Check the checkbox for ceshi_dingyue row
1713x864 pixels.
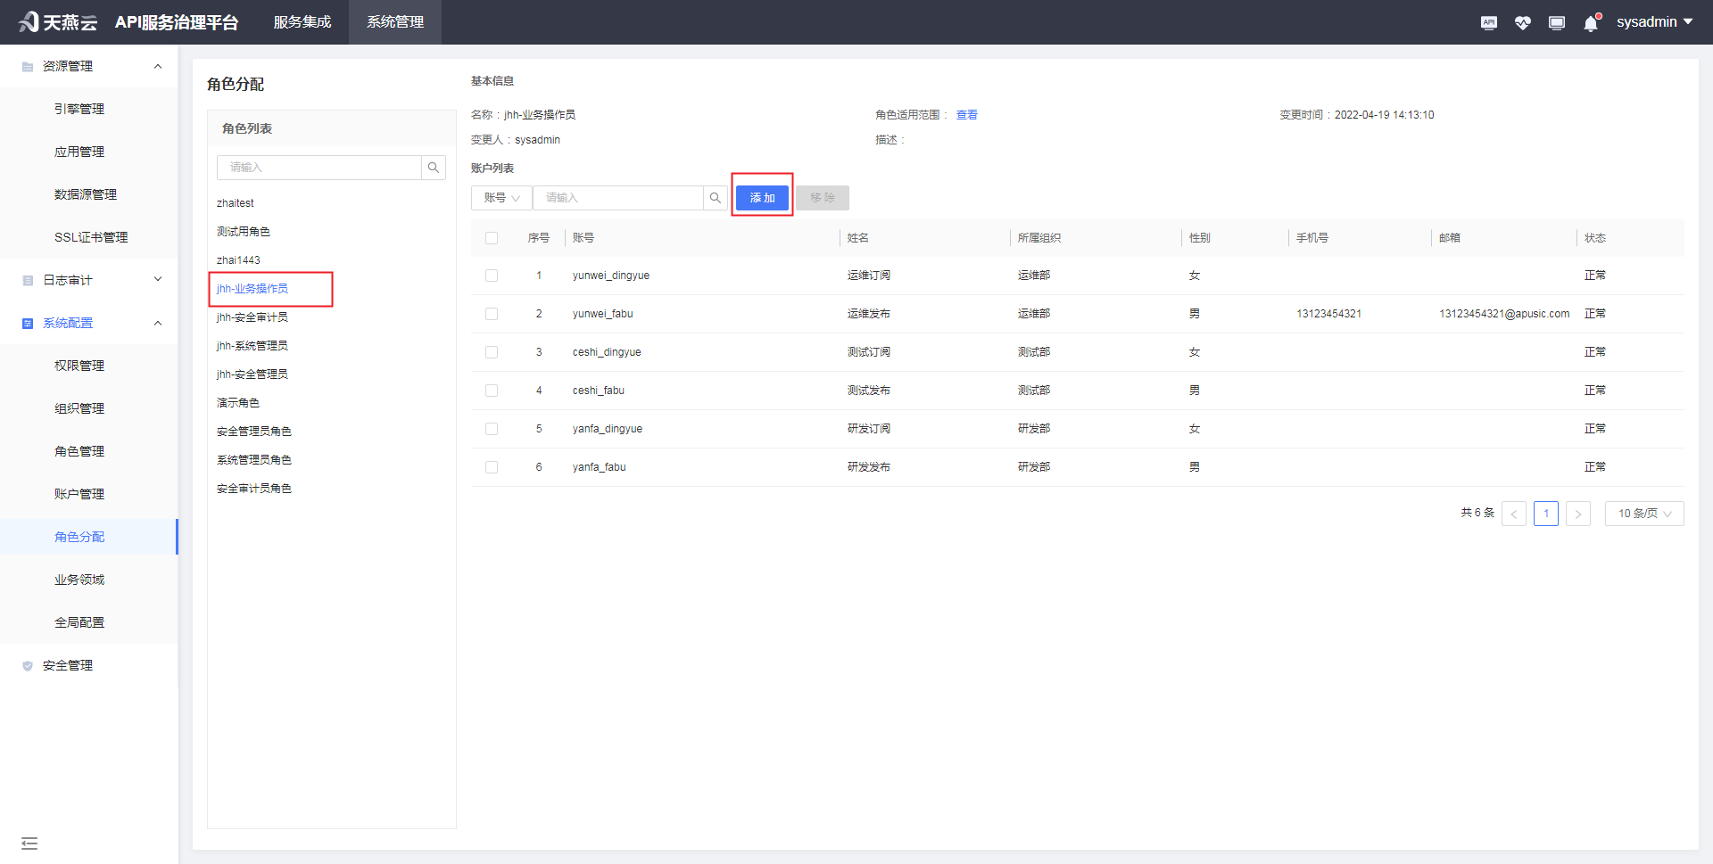click(492, 351)
